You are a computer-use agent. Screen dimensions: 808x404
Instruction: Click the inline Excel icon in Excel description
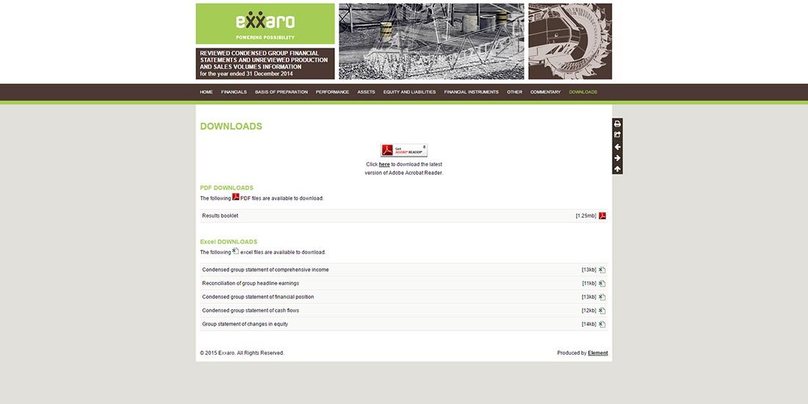pos(236,251)
